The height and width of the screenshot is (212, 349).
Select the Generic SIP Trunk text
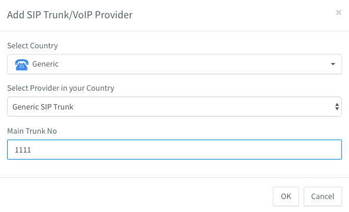[42, 107]
